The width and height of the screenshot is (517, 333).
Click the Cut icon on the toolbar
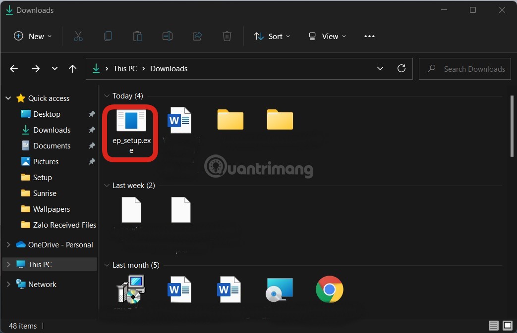78,36
